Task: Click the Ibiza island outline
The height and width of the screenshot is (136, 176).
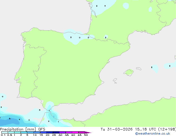Action: pos(115,80)
